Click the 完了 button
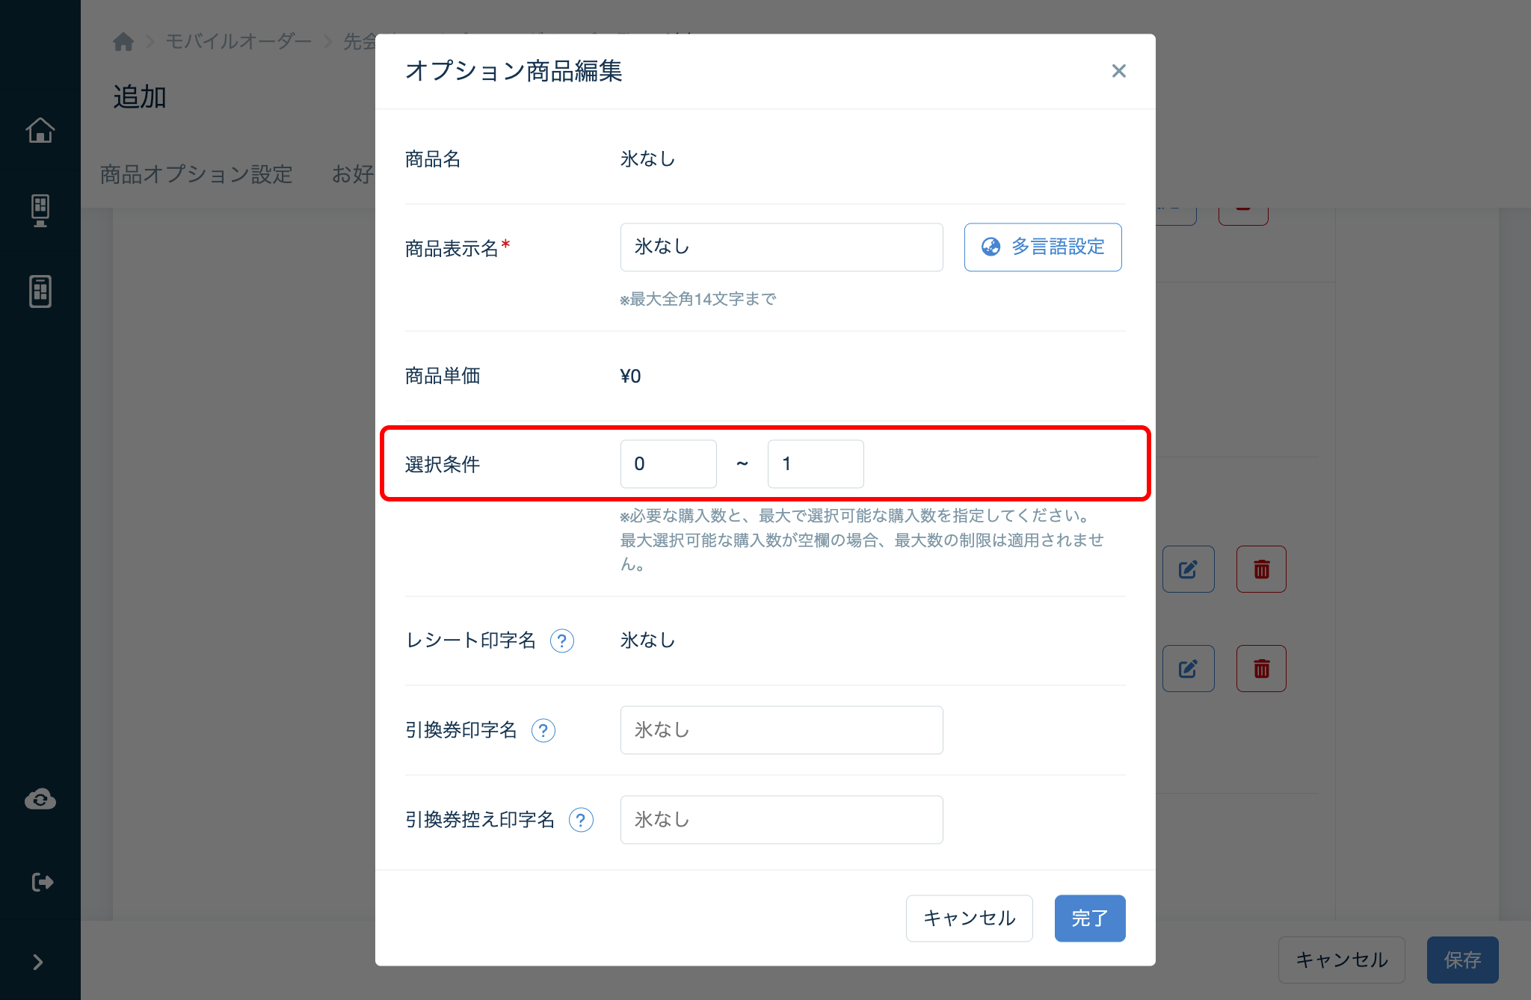Viewport: 1531px width, 1000px height. [1090, 919]
